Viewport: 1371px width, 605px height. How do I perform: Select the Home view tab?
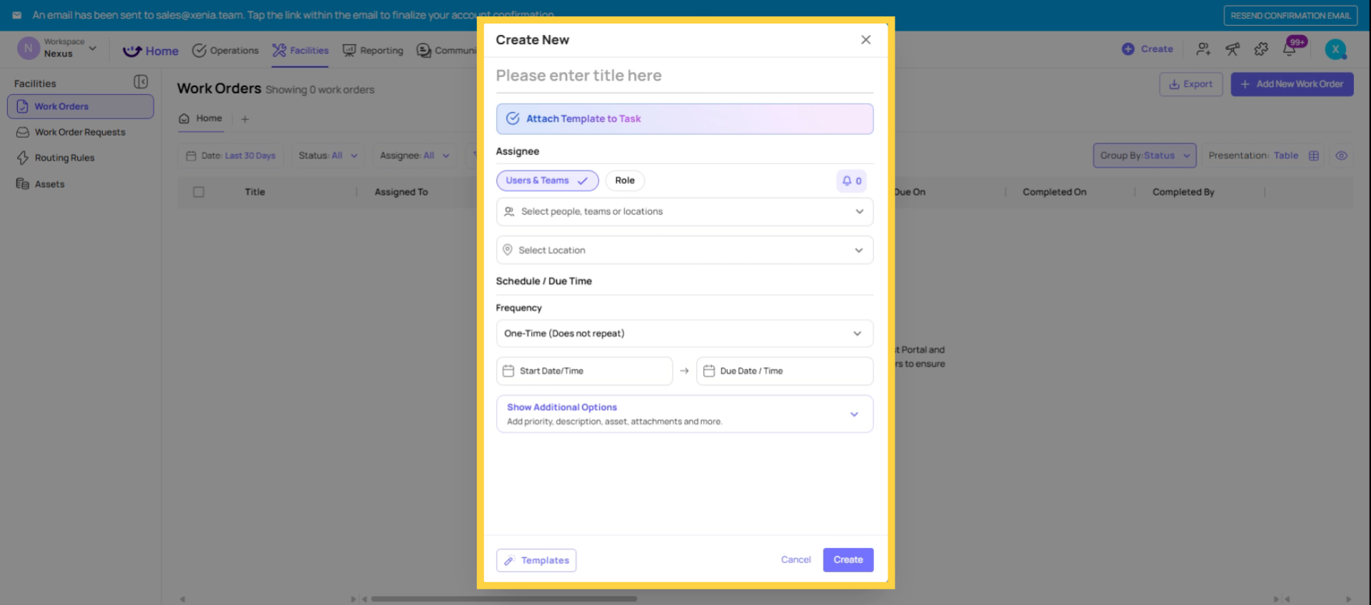click(201, 118)
